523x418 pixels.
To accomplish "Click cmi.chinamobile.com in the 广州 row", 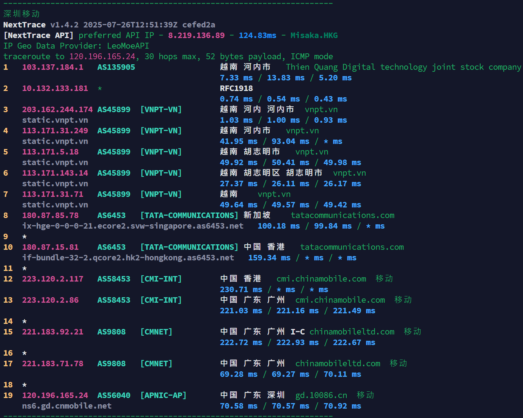I will 340,300.
